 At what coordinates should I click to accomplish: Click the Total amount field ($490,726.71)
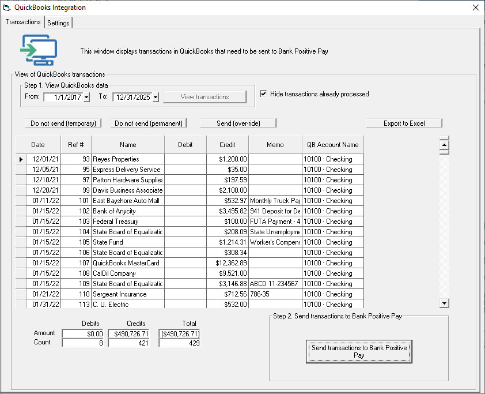click(179, 333)
